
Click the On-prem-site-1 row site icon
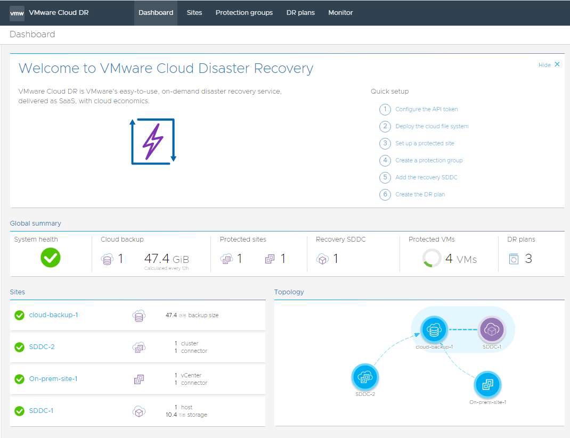[139, 379]
